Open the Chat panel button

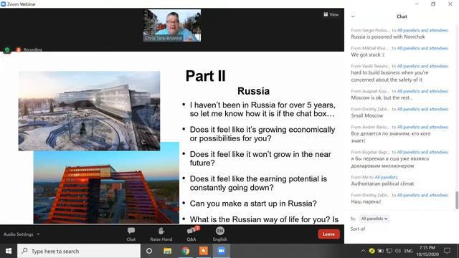[131, 234]
